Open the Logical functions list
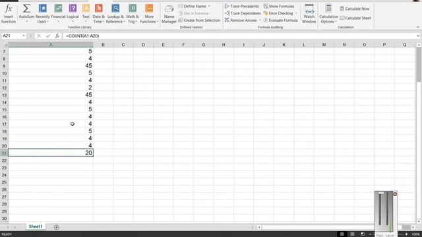This screenshot has height=237, width=422. [73, 14]
